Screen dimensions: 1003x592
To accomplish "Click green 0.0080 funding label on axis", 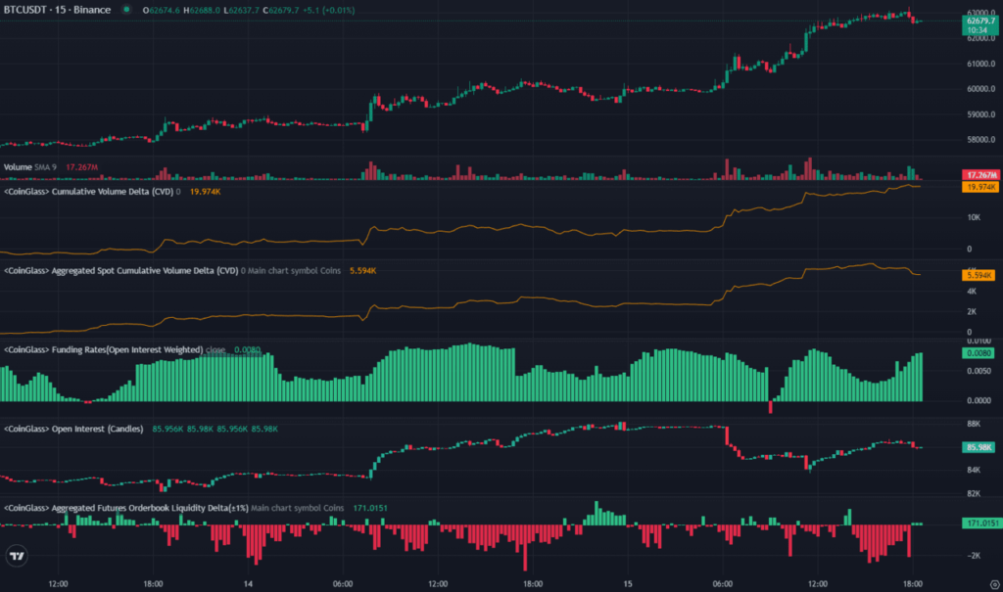I will (x=979, y=353).
